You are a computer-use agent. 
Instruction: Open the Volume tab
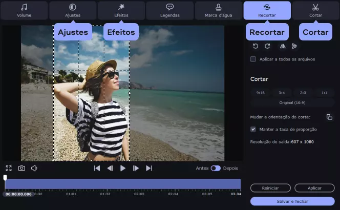(24, 10)
